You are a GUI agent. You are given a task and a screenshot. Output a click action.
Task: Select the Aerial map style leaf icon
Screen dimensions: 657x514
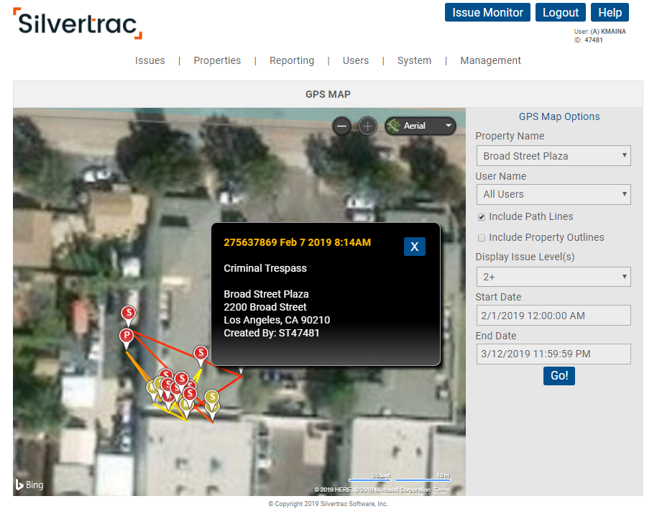(x=394, y=126)
